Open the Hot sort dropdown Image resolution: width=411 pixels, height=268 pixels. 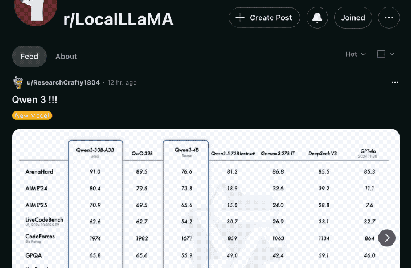356,54
